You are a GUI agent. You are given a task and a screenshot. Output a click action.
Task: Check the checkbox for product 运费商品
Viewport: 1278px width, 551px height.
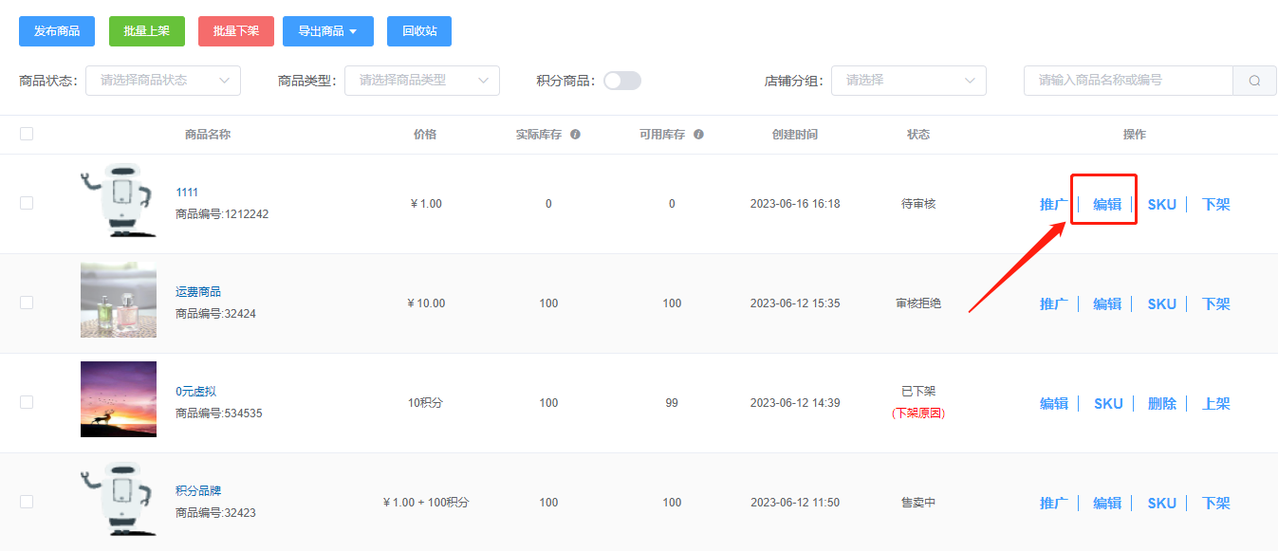pos(27,303)
